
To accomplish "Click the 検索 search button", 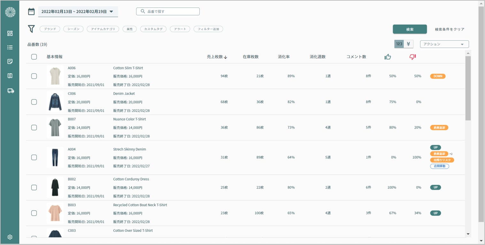I will click(410, 29).
